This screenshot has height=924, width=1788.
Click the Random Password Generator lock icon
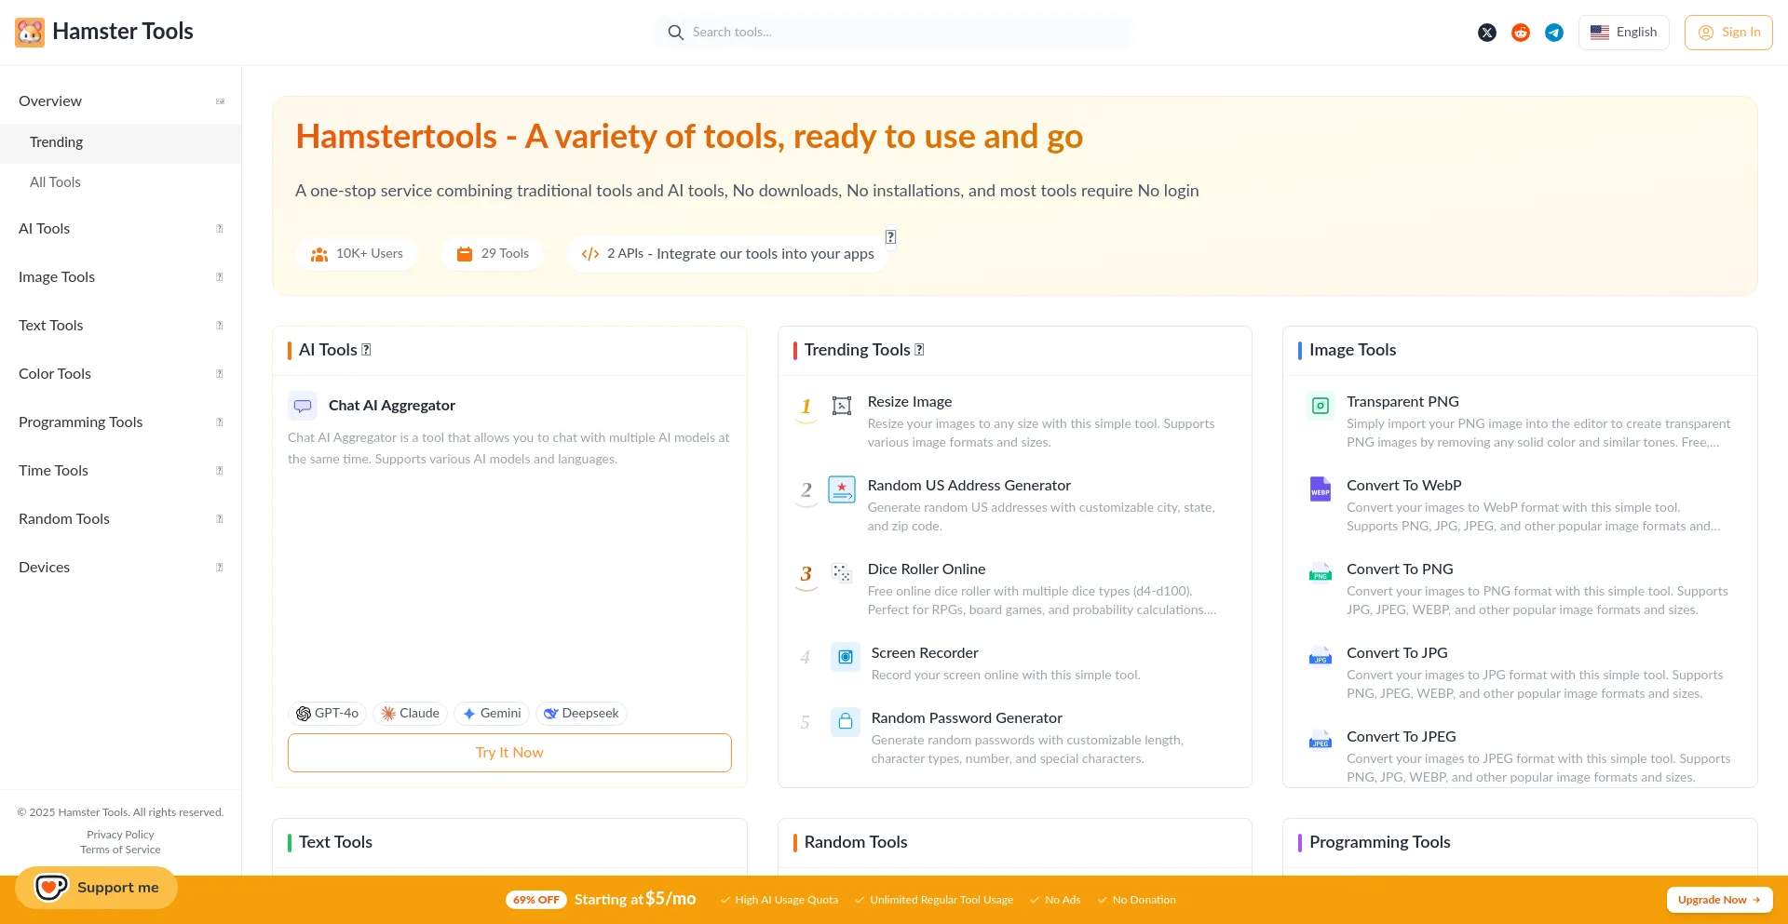[846, 722]
